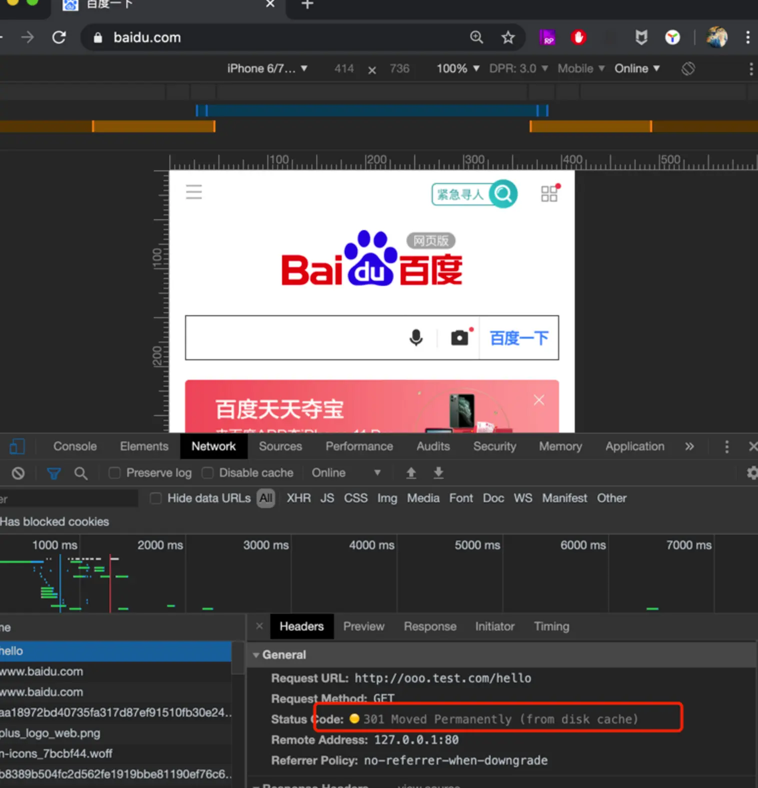Clear the network log

(18, 473)
